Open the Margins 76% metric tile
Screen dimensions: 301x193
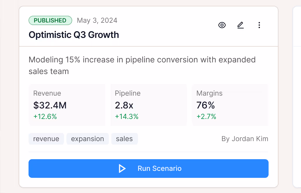pyautogui.click(x=230, y=105)
